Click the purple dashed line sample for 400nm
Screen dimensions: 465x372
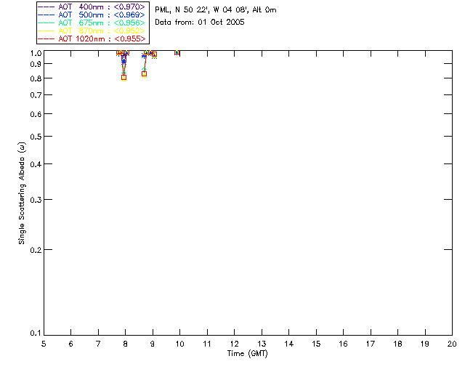(46, 7)
